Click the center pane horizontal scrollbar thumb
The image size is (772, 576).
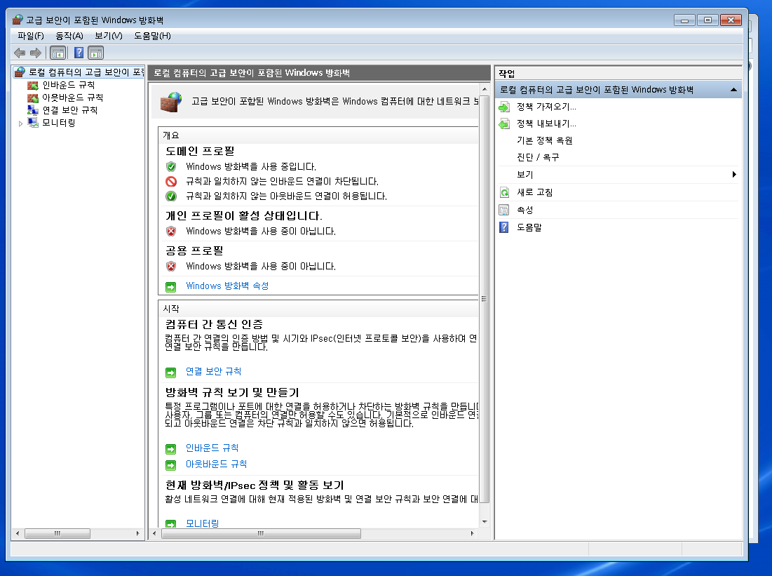pos(261,534)
